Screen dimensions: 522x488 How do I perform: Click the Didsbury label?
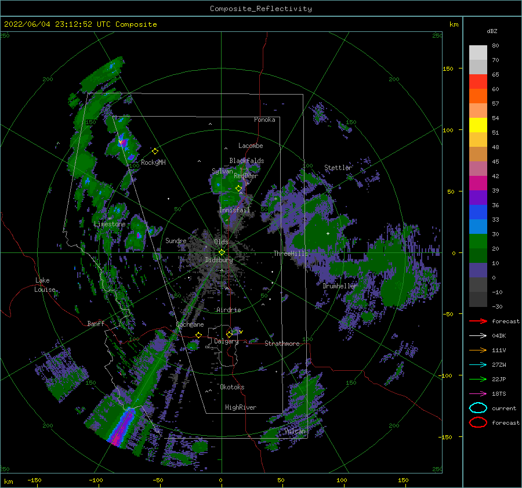point(219,260)
